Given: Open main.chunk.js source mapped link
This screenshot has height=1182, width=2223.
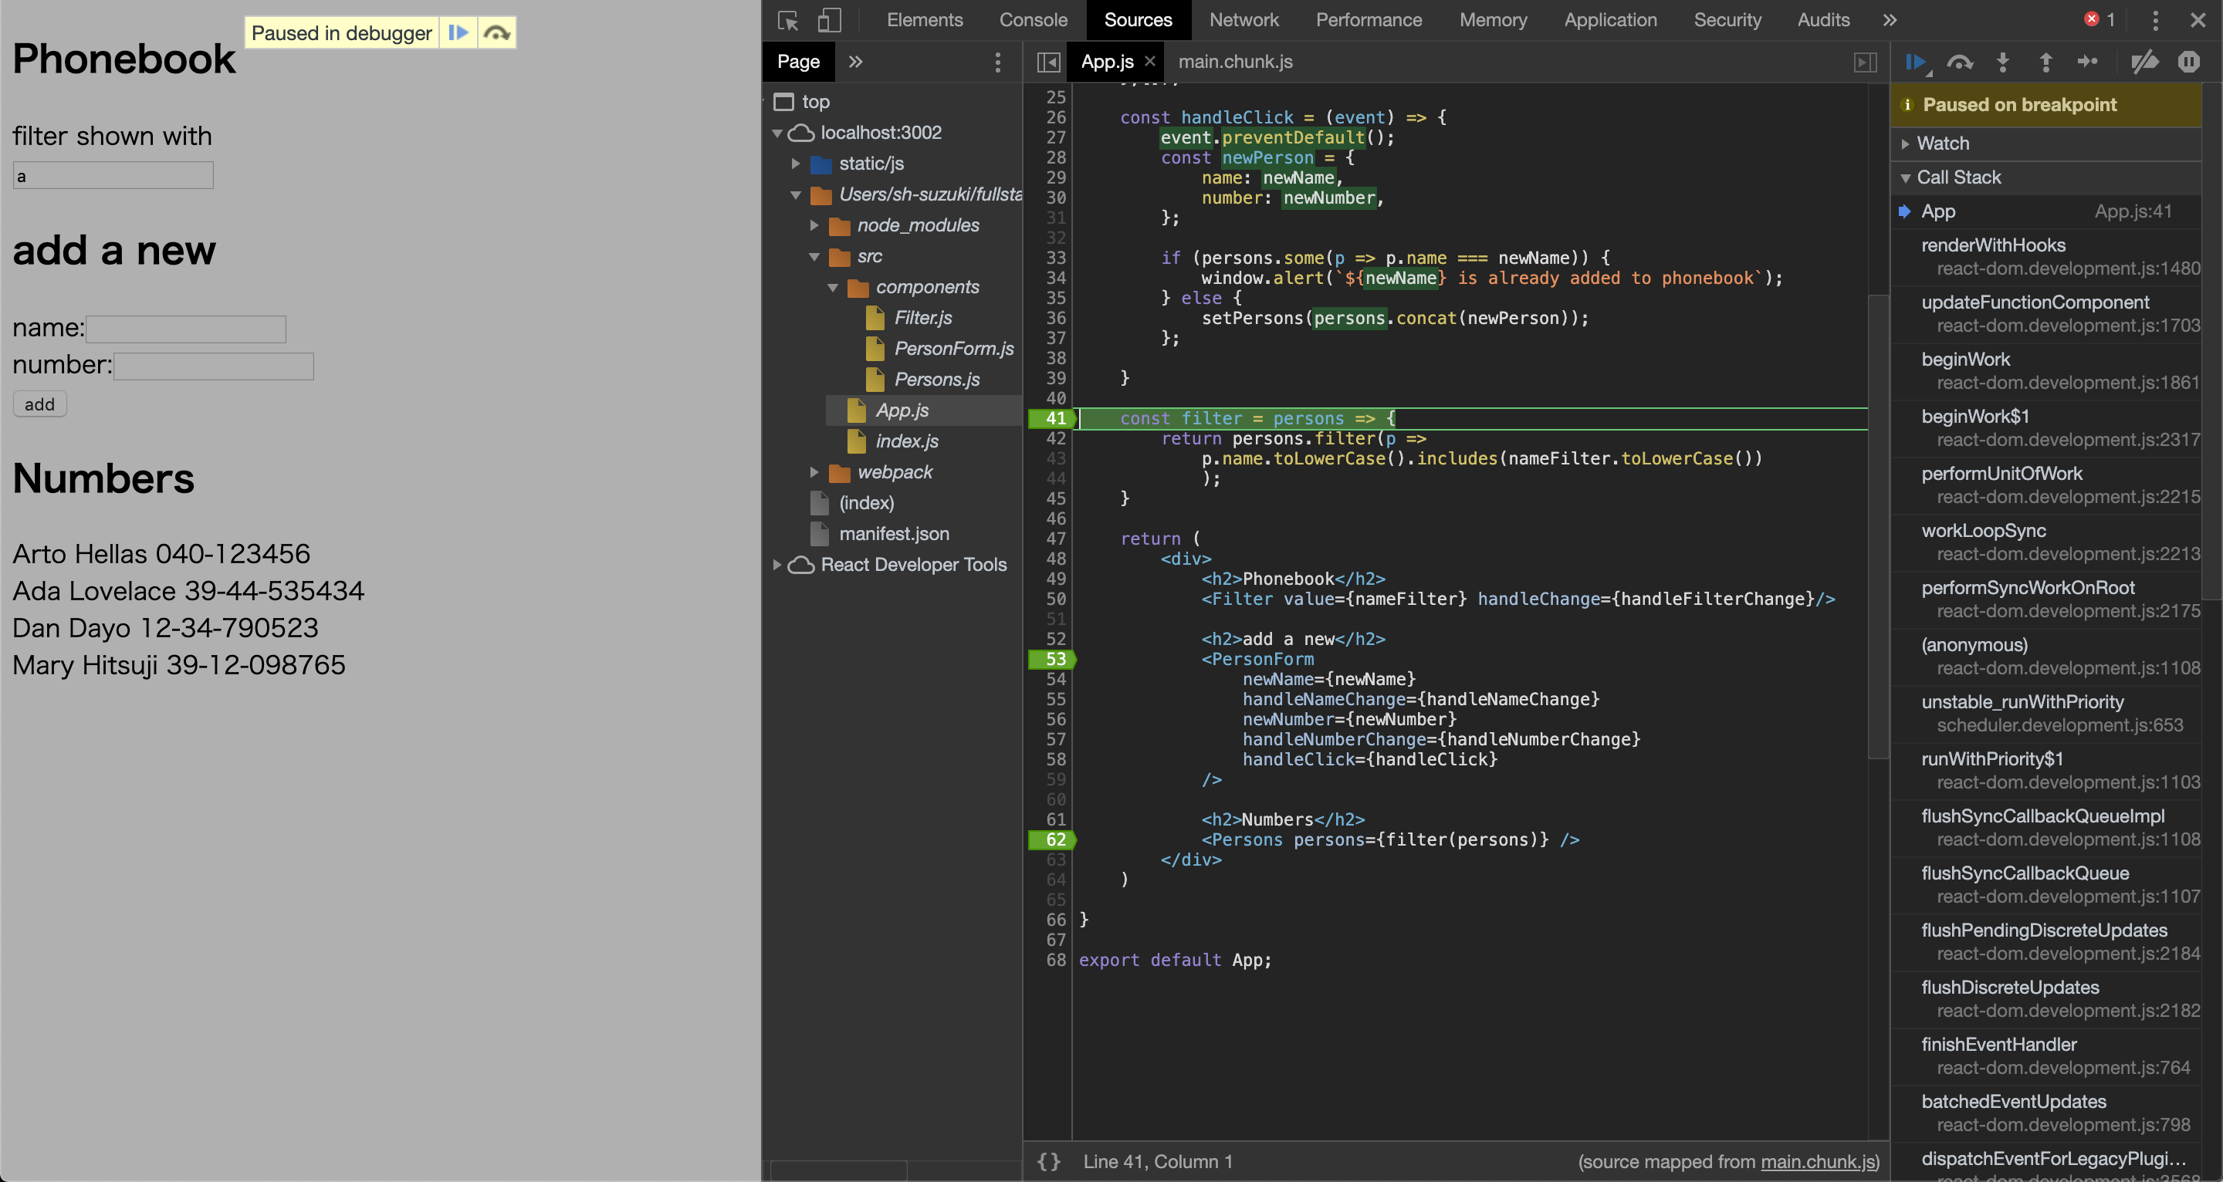Looking at the screenshot, I should (1818, 1161).
